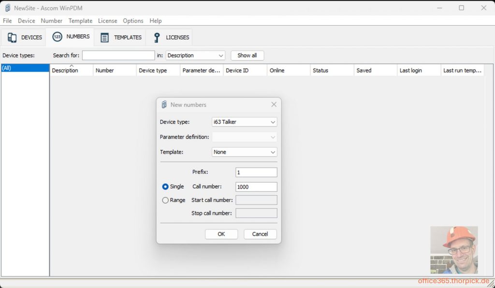
Task: Click the Templates document icon
Action: (x=104, y=38)
